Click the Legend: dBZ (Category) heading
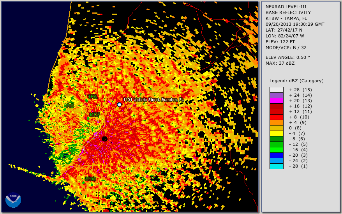This screenshot has width=342, height=214. click(x=296, y=81)
